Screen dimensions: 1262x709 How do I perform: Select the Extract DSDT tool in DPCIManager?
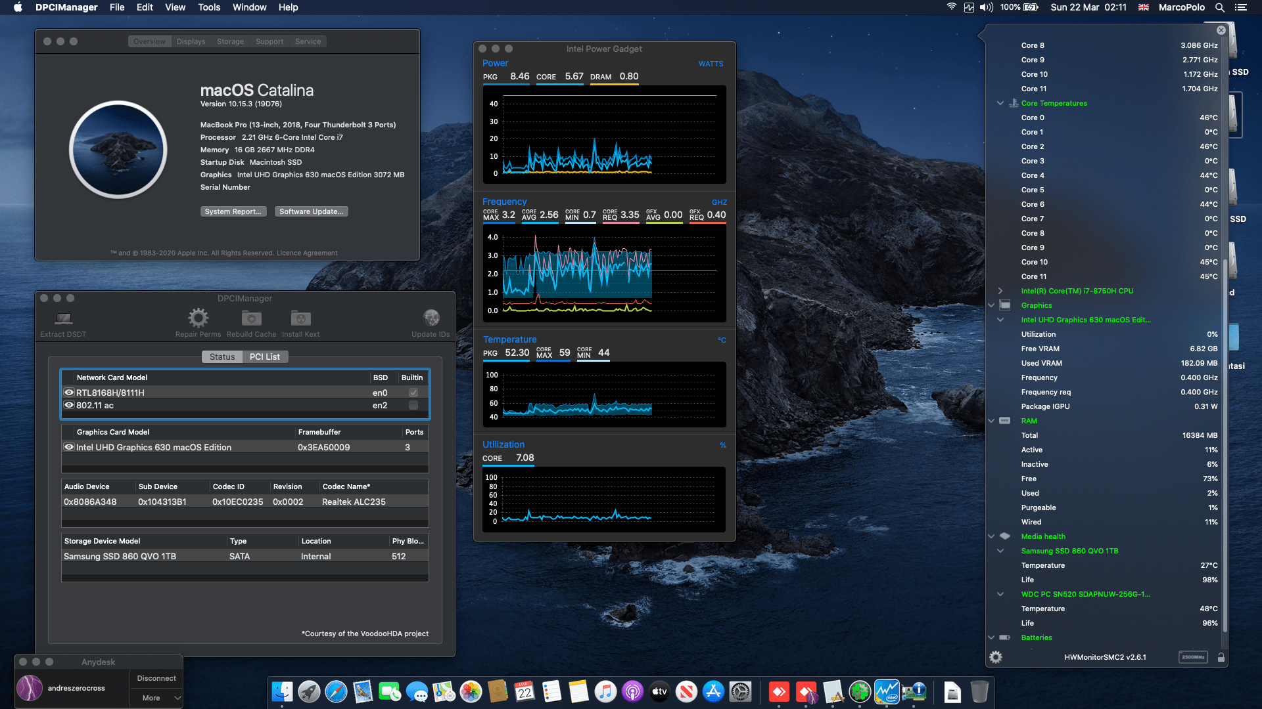point(62,320)
